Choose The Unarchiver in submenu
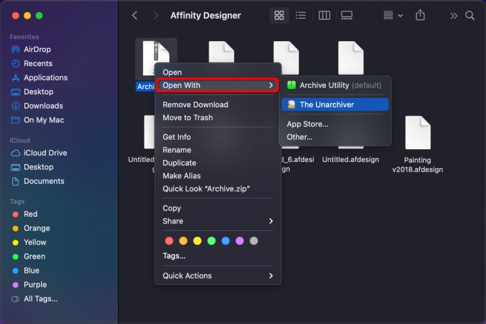Image resolution: width=486 pixels, height=324 pixels. (x=335, y=105)
